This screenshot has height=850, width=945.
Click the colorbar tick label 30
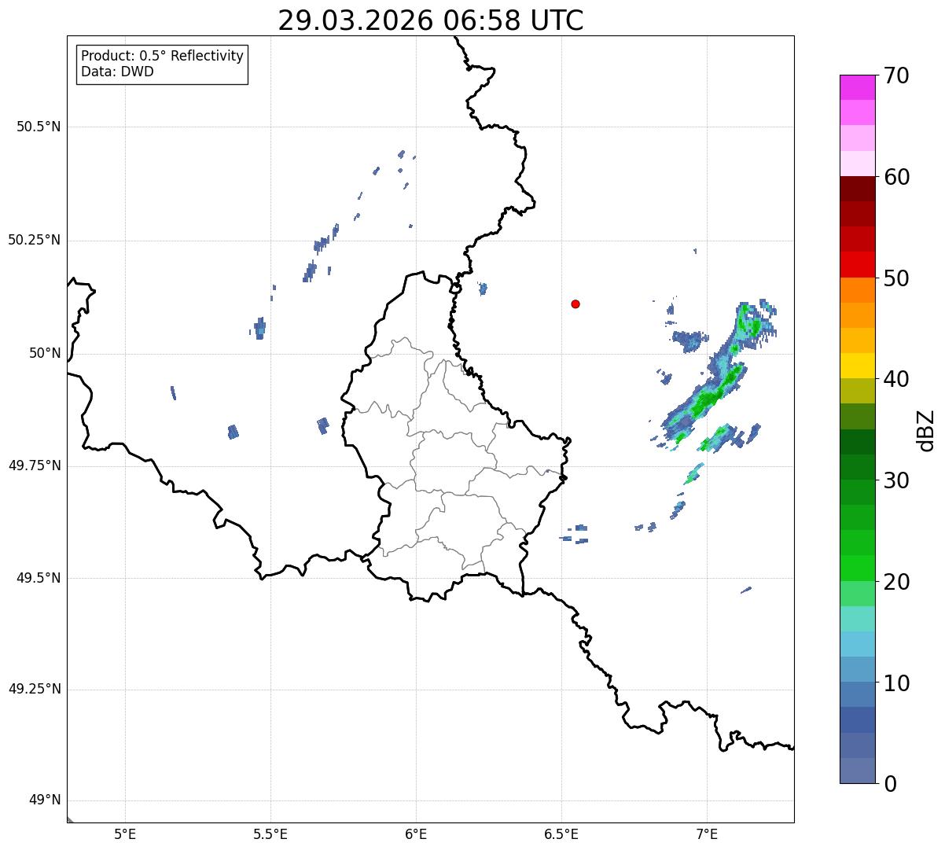click(x=896, y=480)
